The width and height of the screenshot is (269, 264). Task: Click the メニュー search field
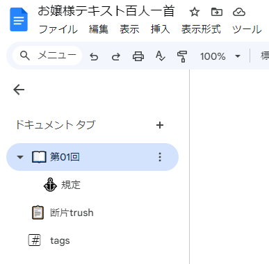click(x=47, y=56)
